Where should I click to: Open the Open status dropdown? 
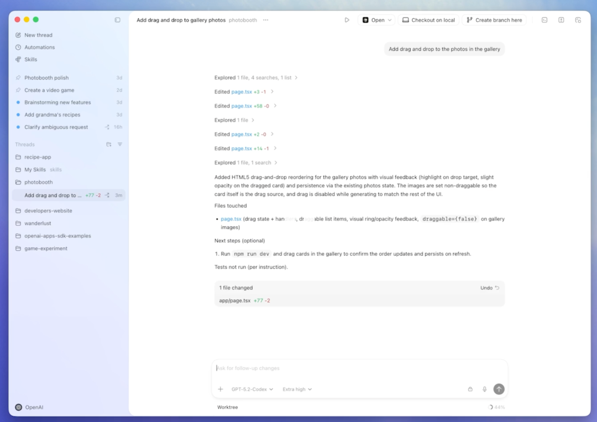tap(377, 19)
